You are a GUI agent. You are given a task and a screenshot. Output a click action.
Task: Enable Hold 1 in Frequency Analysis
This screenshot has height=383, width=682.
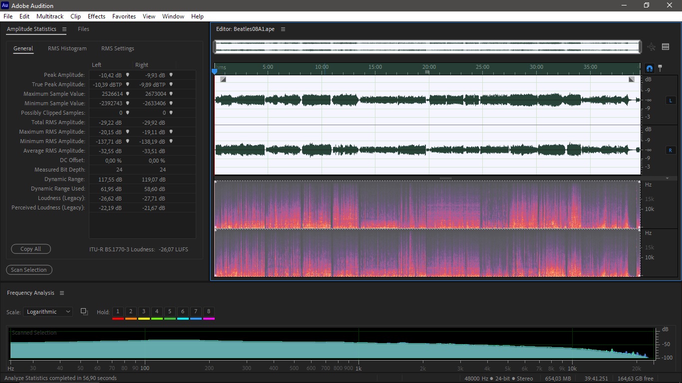(x=118, y=312)
